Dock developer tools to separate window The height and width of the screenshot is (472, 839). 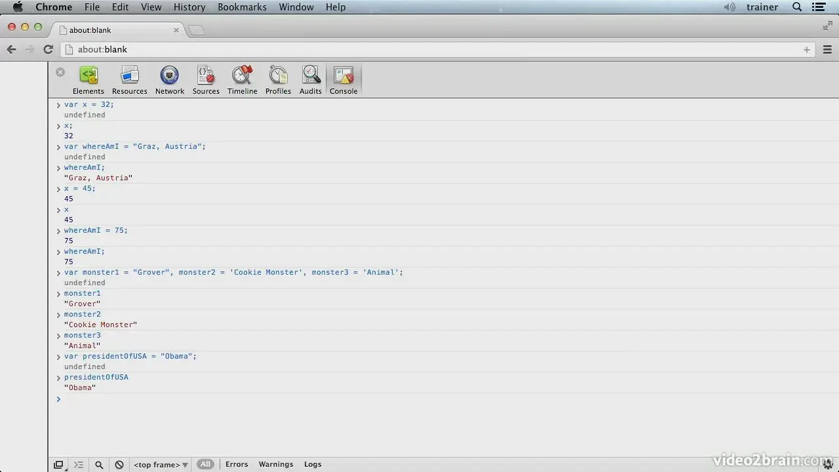pyautogui.click(x=58, y=464)
